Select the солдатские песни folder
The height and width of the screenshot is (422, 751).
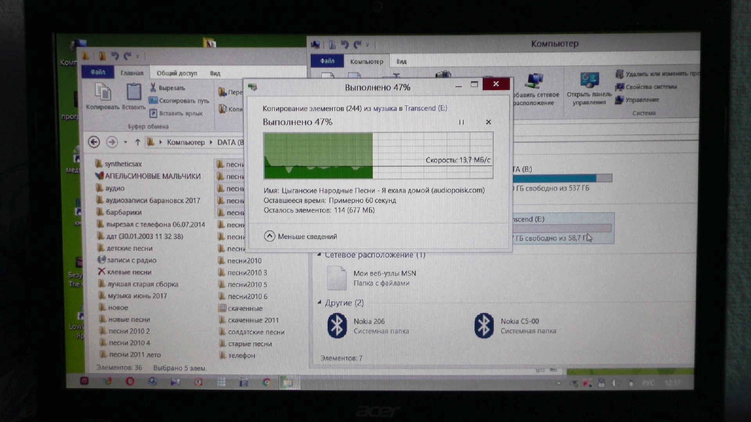[x=252, y=332]
